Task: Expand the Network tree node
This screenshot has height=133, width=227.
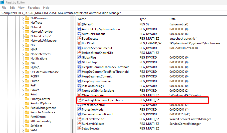Action: (x=23, y=27)
